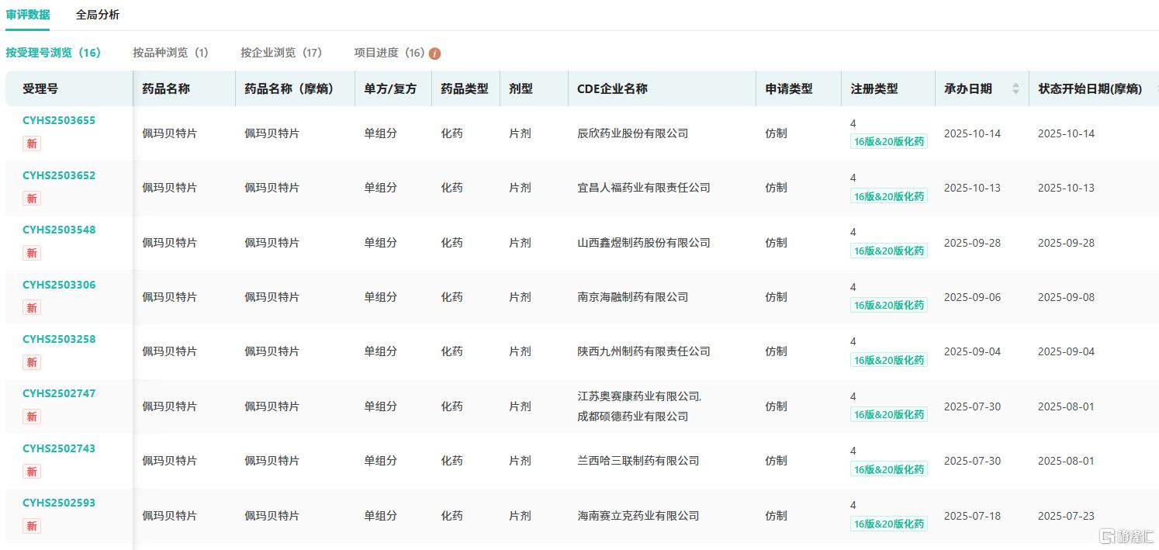Open acceptance number CYHS2503548
Screen dimensions: 1159x550
59,230
